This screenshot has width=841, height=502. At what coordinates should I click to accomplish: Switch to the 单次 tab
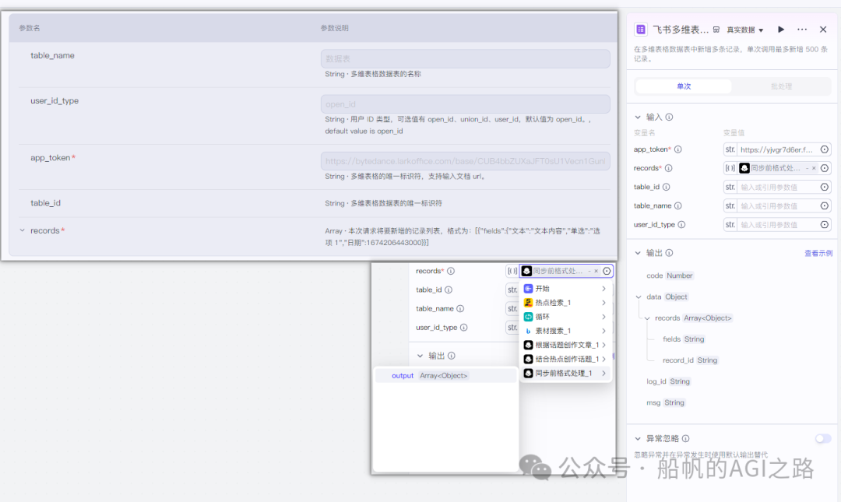(x=684, y=86)
